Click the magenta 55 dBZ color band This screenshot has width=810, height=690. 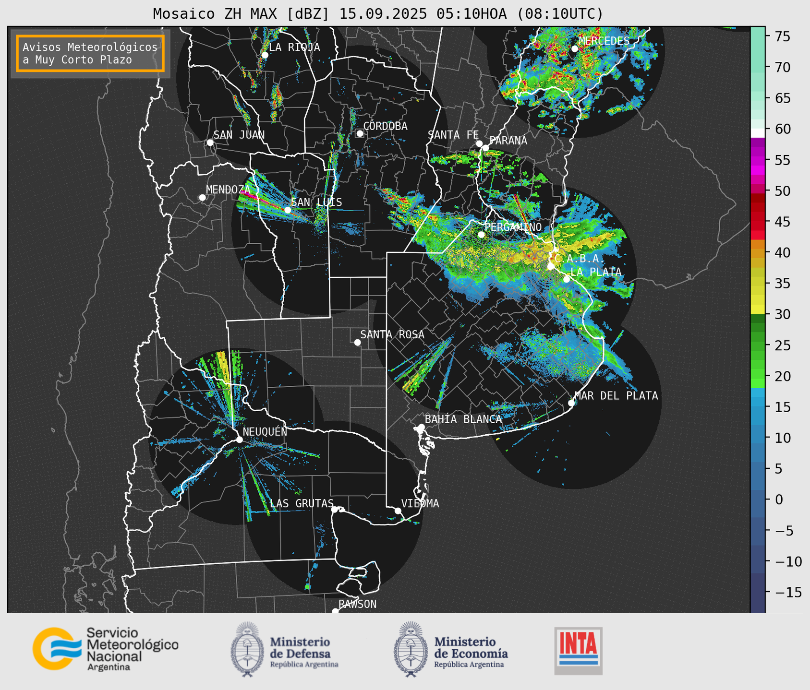758,160
